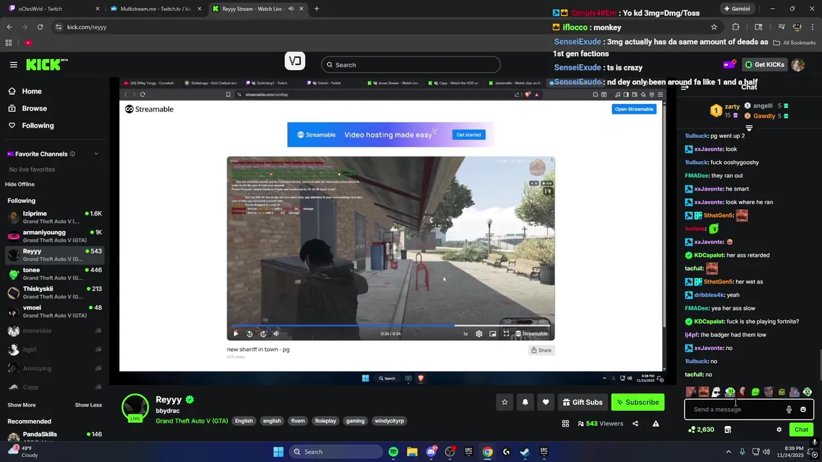This screenshot has height=462, width=822.
Task: Switch to Multistream.me browser tab
Action: click(x=155, y=8)
